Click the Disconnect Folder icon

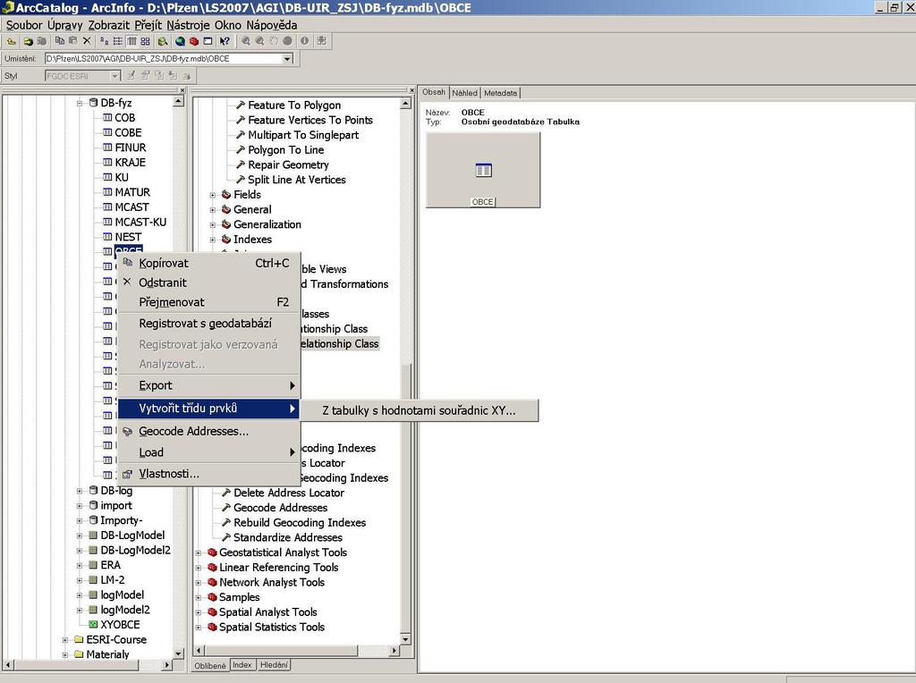click(x=41, y=41)
